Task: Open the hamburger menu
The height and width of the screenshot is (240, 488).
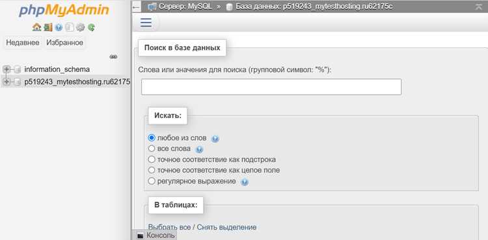Action: pos(146,23)
